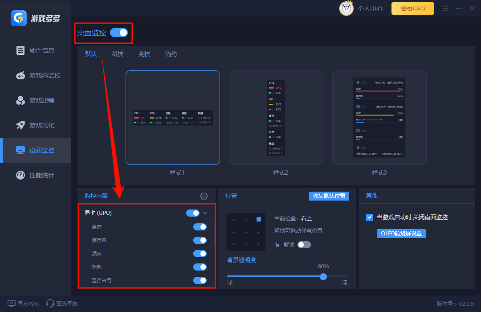Collapse the 显卡 (GPU) section chevron

(x=205, y=213)
